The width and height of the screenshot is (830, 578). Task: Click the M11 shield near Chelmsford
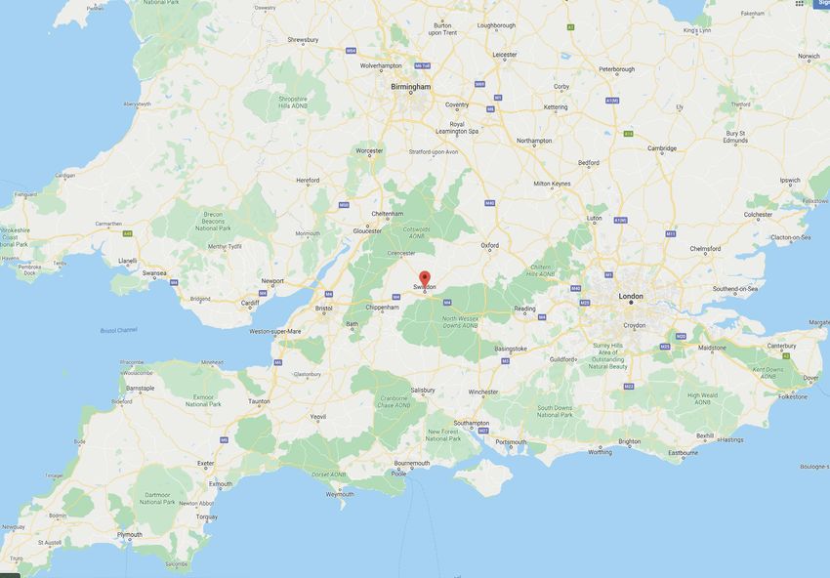[670, 233]
